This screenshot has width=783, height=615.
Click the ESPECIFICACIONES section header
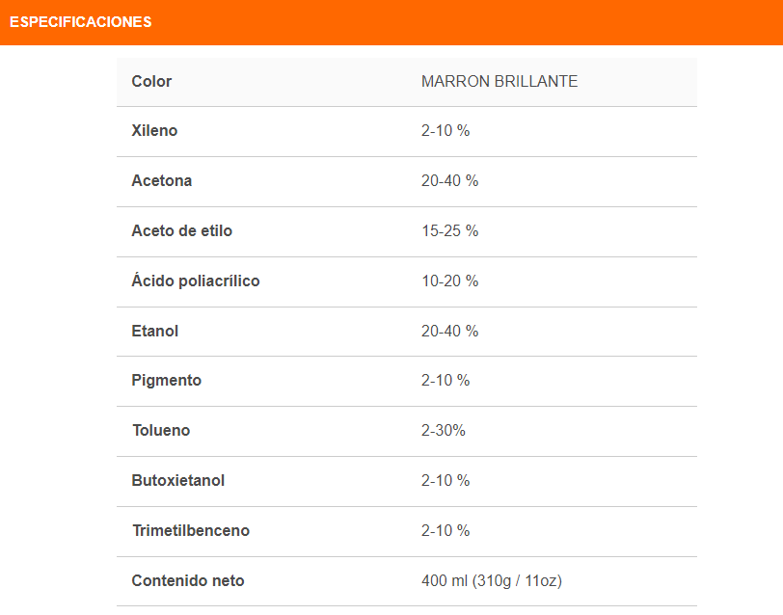tap(81, 22)
